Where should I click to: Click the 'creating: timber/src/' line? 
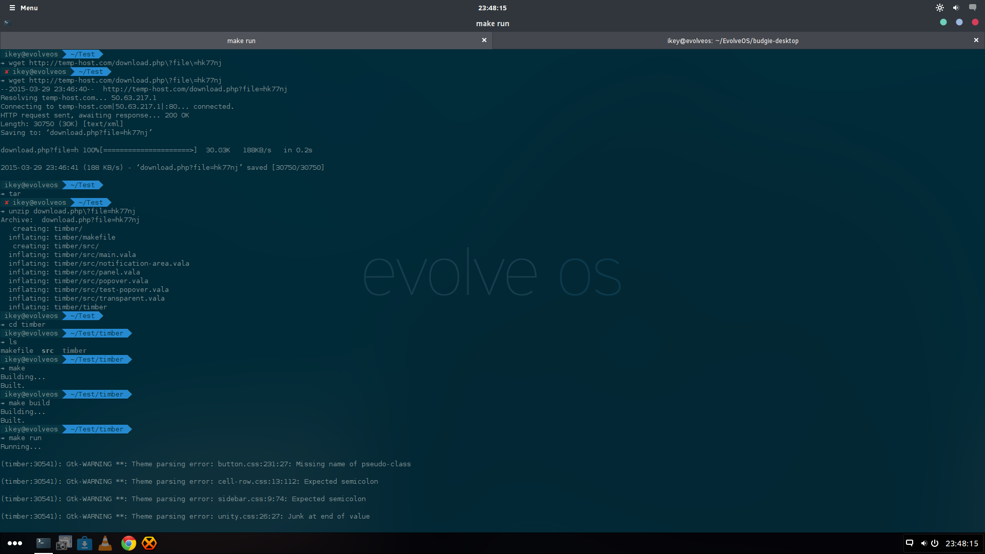56,246
